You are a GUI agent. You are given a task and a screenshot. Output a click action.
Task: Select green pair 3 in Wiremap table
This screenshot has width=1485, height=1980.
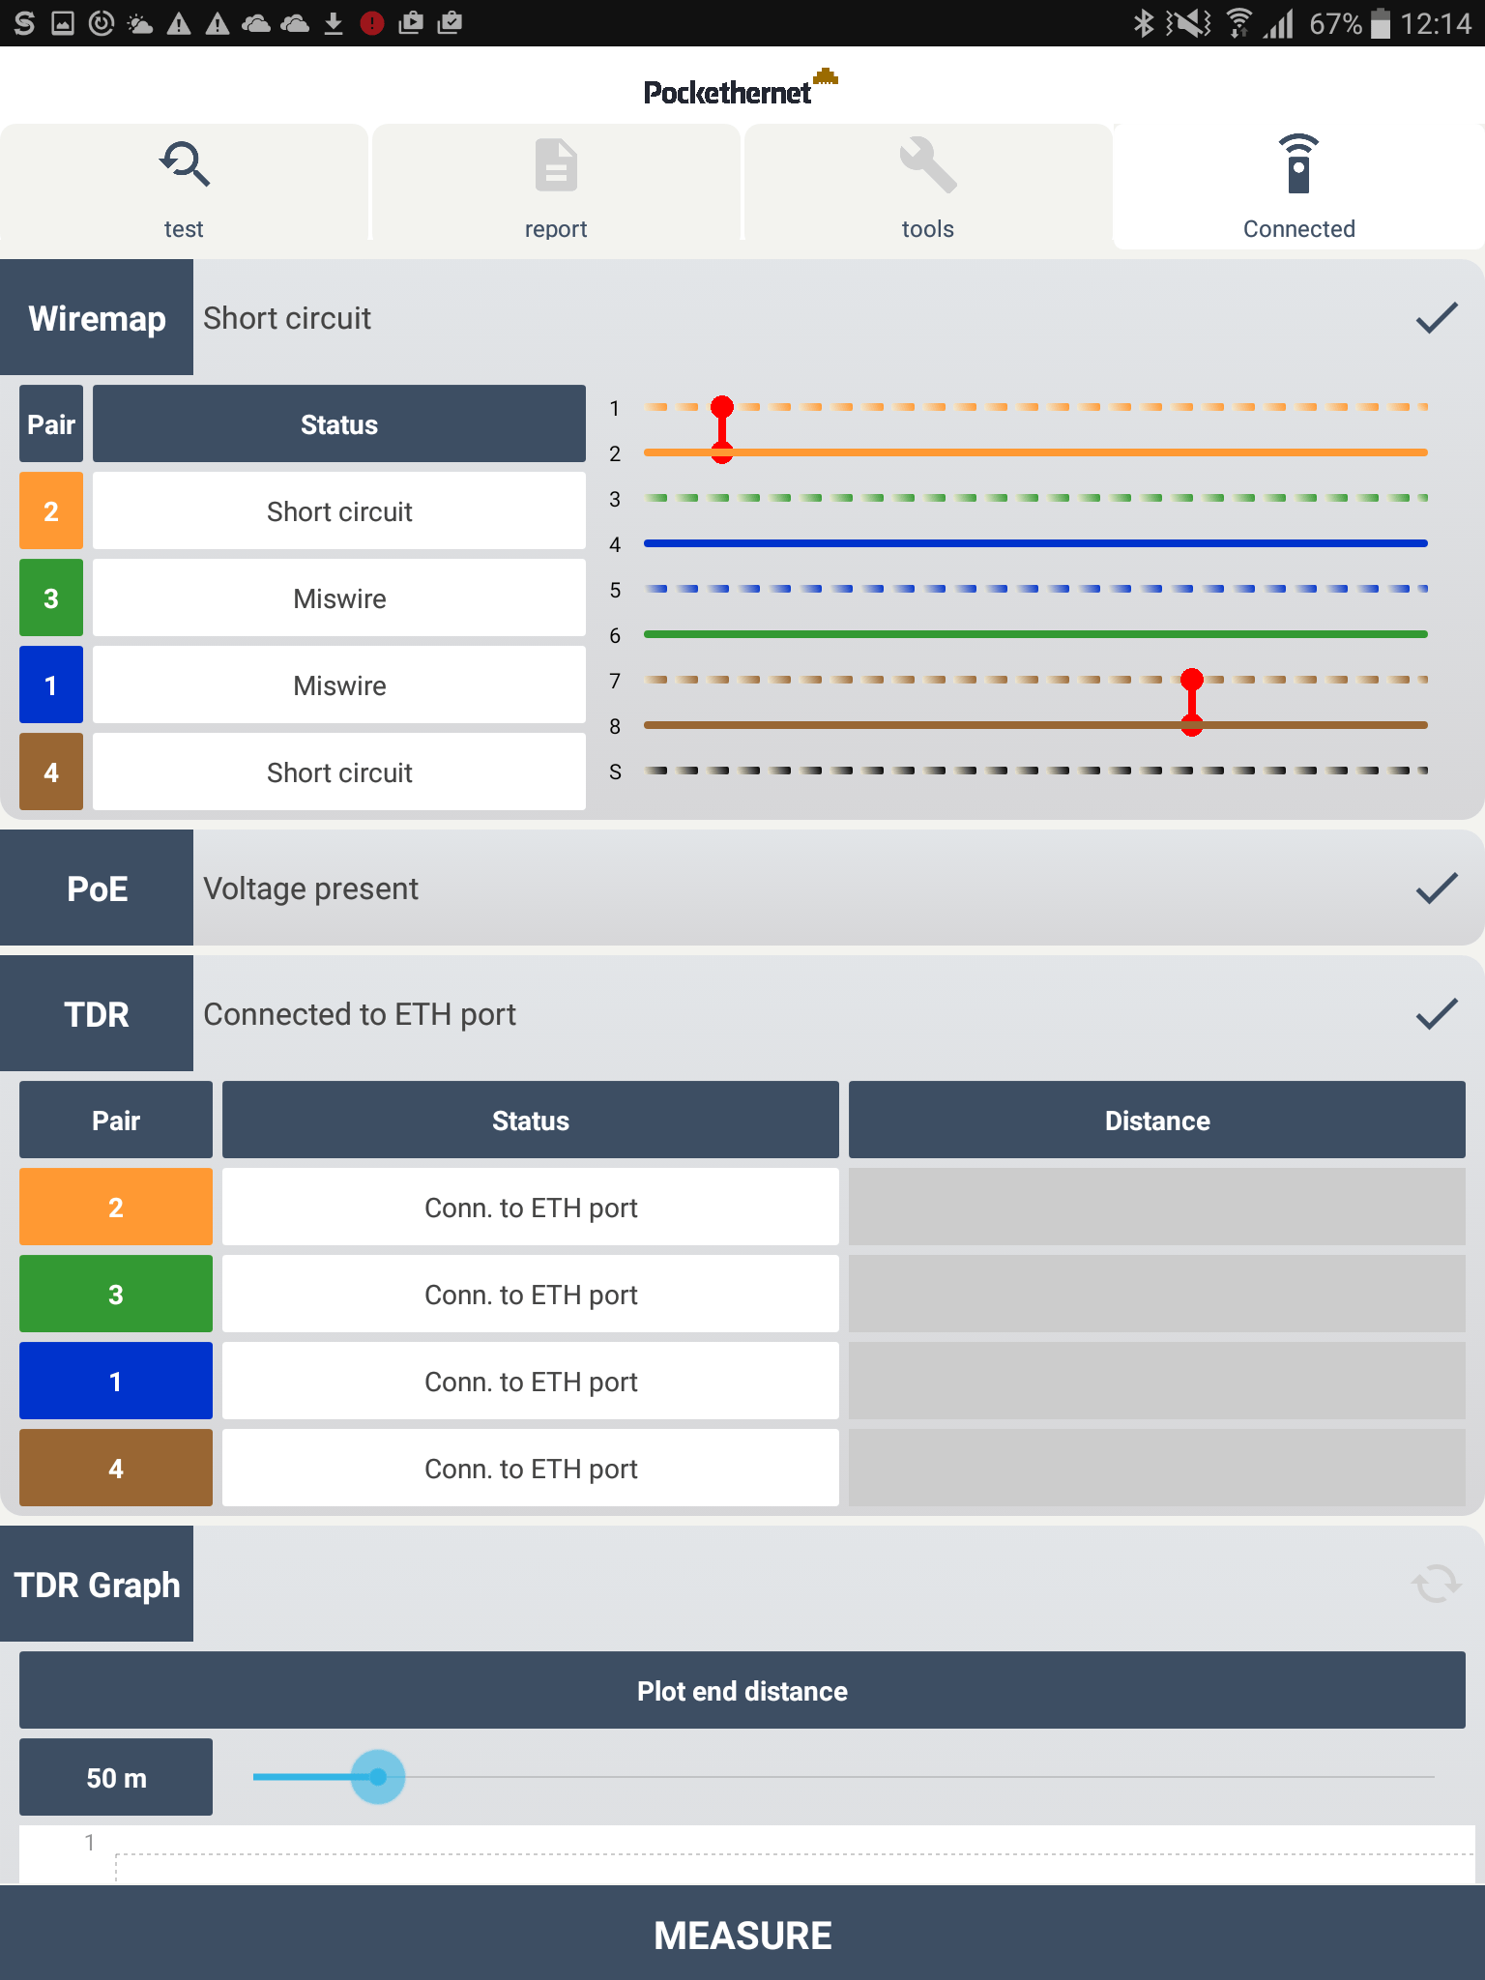click(x=51, y=597)
